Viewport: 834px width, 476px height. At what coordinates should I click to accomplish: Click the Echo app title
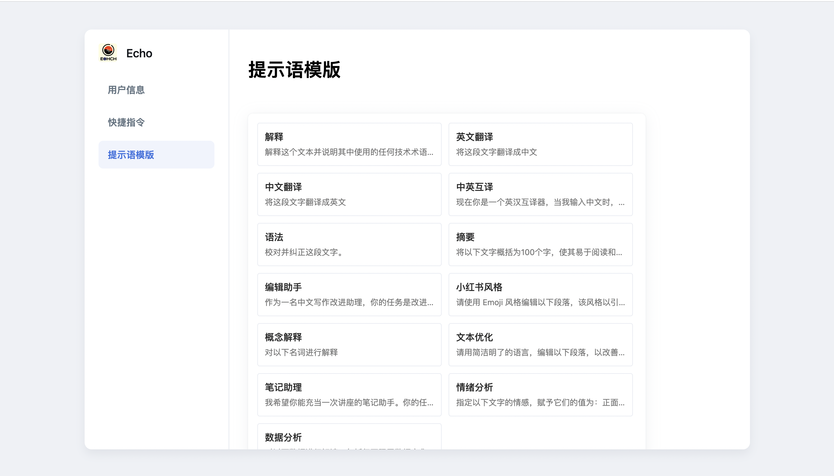(139, 53)
